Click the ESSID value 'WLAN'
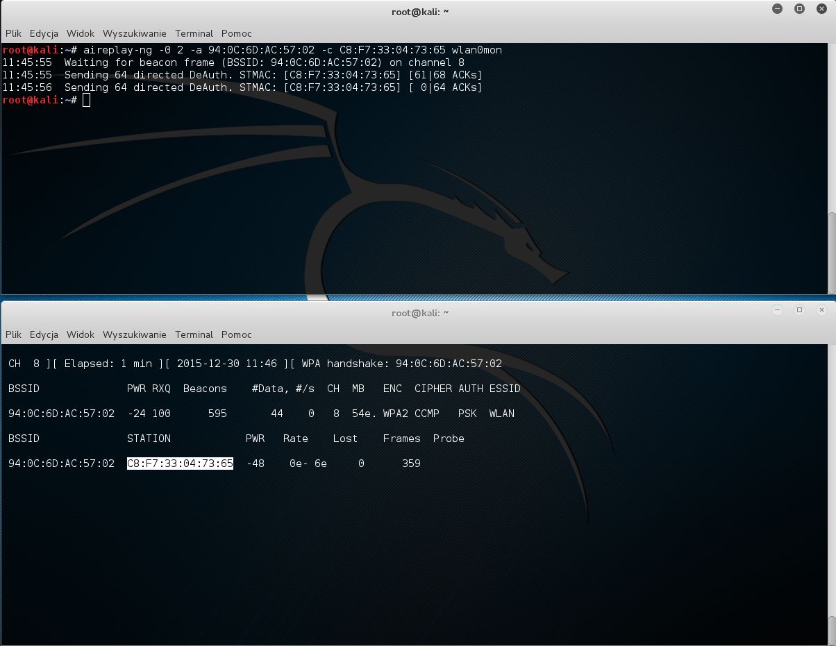This screenshot has height=646, width=836. tap(502, 414)
